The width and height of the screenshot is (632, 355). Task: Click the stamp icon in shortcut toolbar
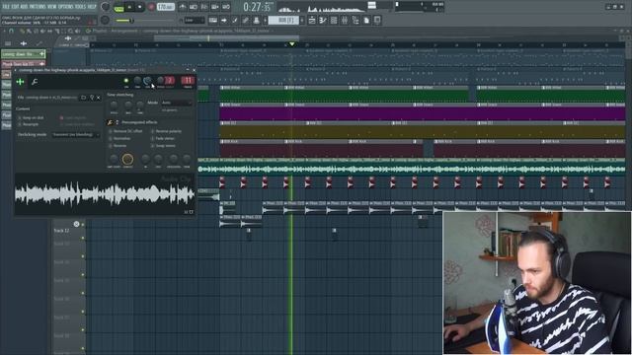click(257, 20)
